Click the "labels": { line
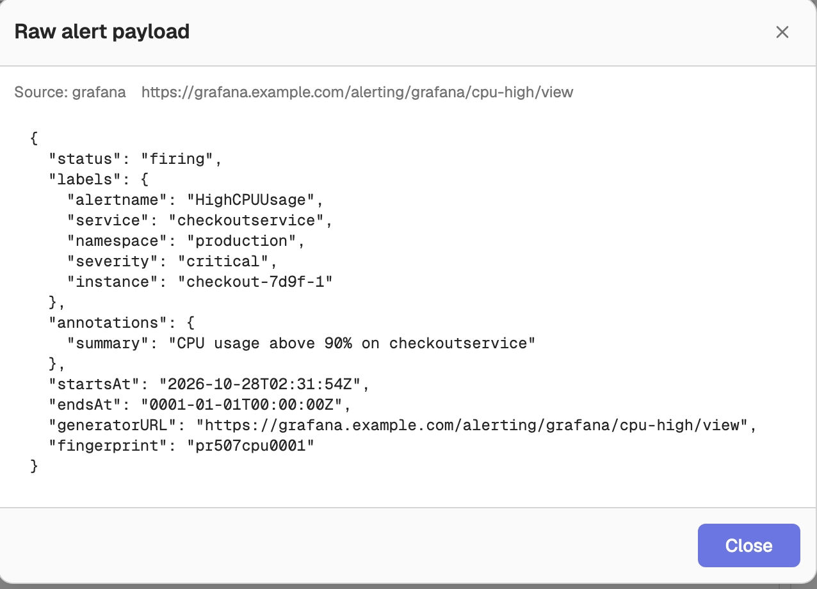Screen dimensions: 817x589 pos(99,179)
